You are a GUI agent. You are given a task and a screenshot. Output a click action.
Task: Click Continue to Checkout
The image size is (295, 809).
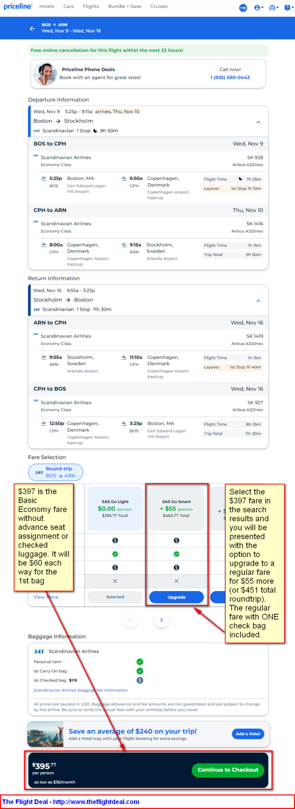(x=228, y=770)
